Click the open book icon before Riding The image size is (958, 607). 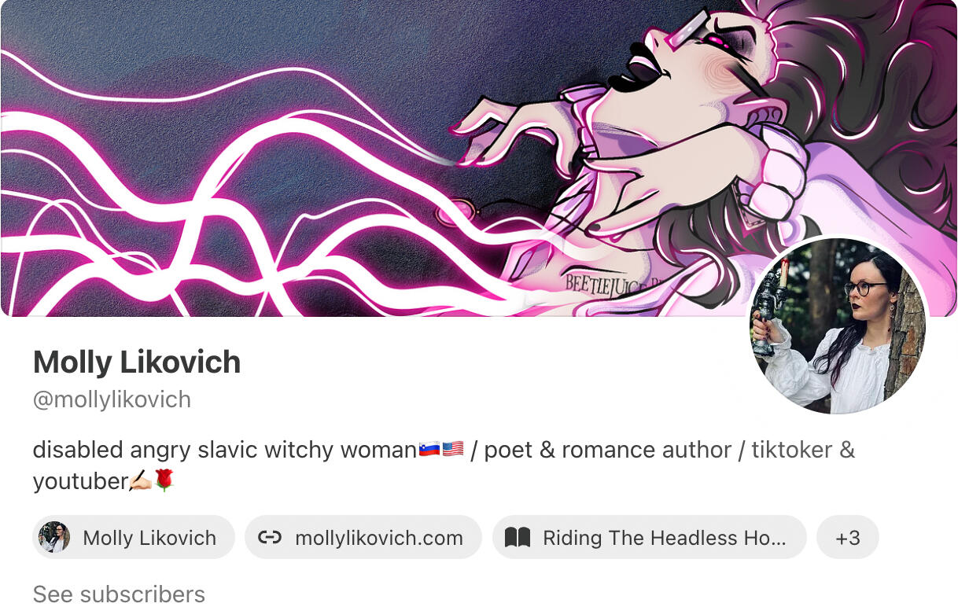(x=517, y=538)
